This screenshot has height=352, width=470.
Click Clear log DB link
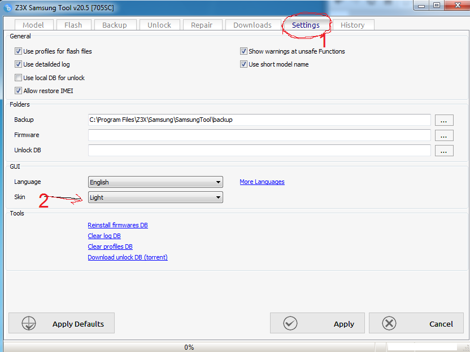tap(105, 236)
